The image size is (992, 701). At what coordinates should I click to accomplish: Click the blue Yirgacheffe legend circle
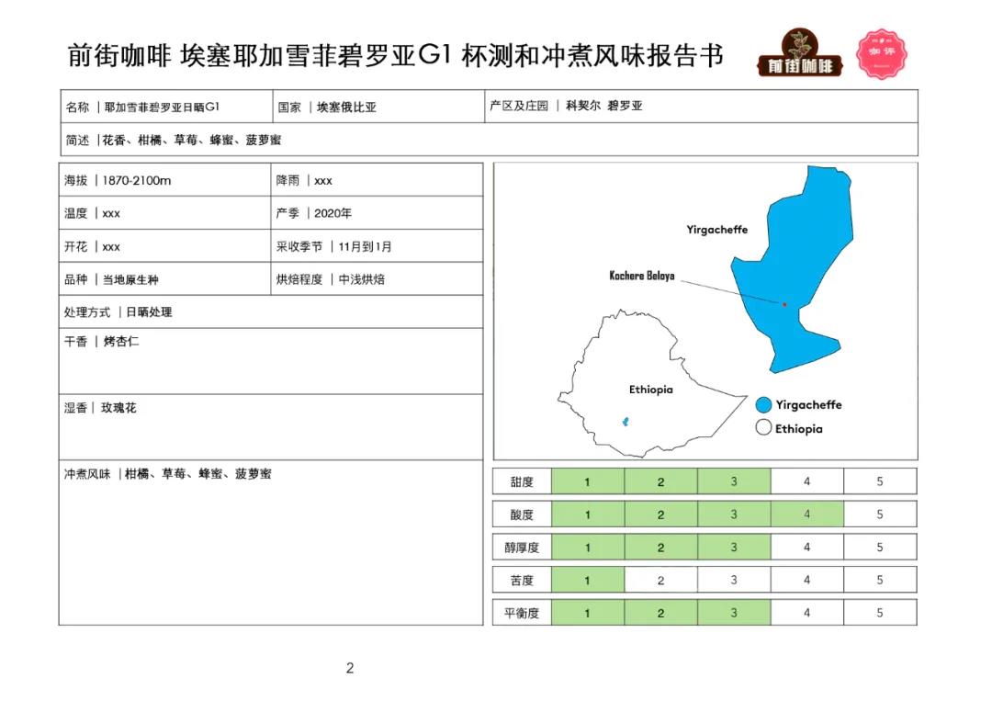click(762, 405)
